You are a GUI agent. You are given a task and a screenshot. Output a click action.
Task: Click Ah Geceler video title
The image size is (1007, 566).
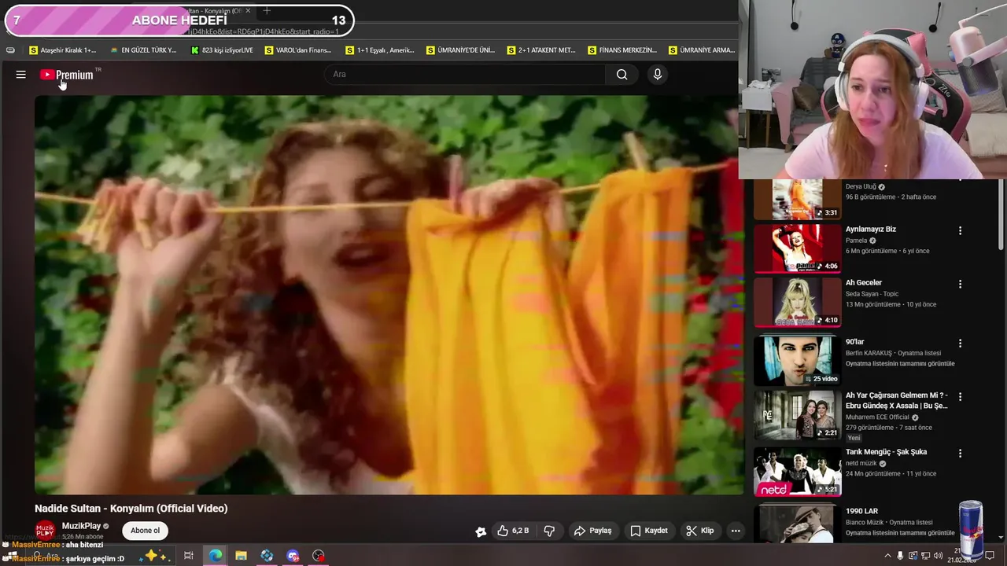[863, 283]
